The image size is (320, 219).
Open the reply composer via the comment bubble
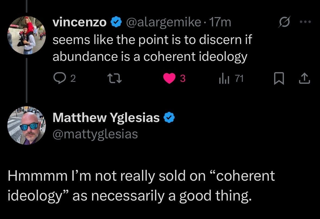[58, 79]
